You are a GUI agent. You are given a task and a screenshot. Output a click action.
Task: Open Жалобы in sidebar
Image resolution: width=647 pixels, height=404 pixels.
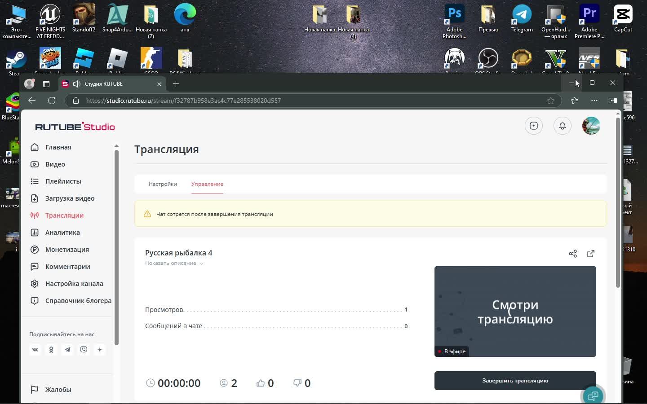click(51, 390)
